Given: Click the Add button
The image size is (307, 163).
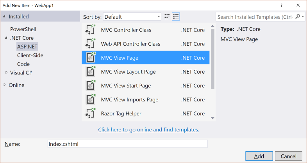Looking at the screenshot, I should [x=259, y=156].
